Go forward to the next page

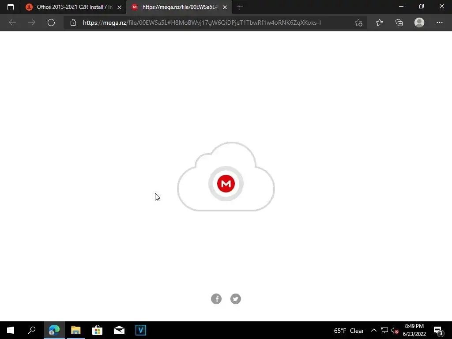tap(32, 23)
